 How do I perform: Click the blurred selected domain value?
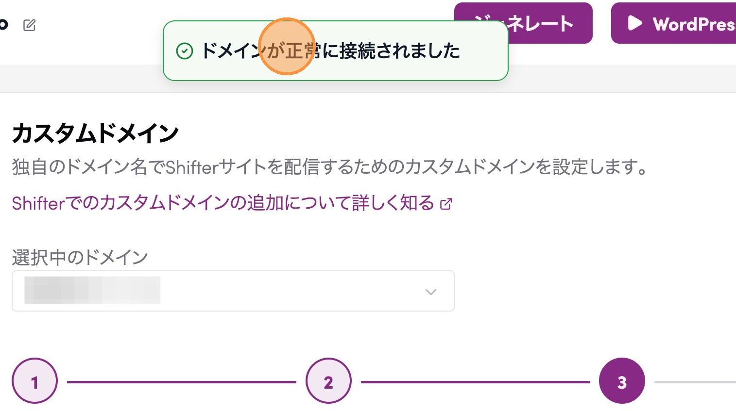tap(92, 290)
